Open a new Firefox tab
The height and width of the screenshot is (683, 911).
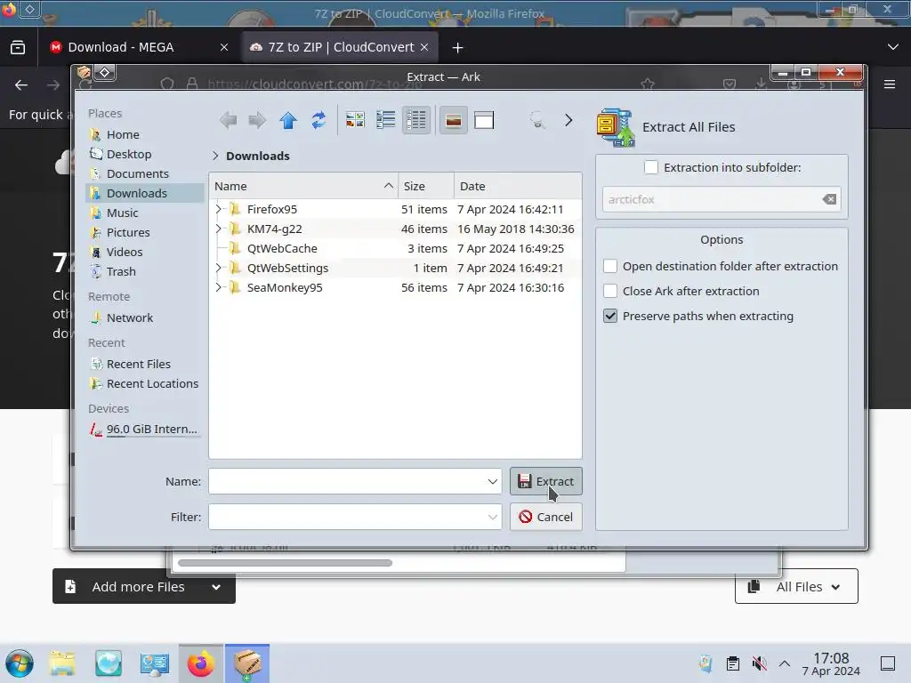(x=458, y=48)
